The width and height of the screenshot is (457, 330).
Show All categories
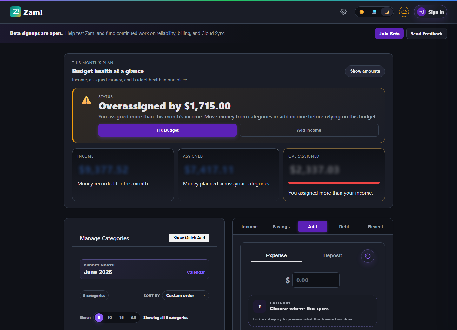[133, 318]
